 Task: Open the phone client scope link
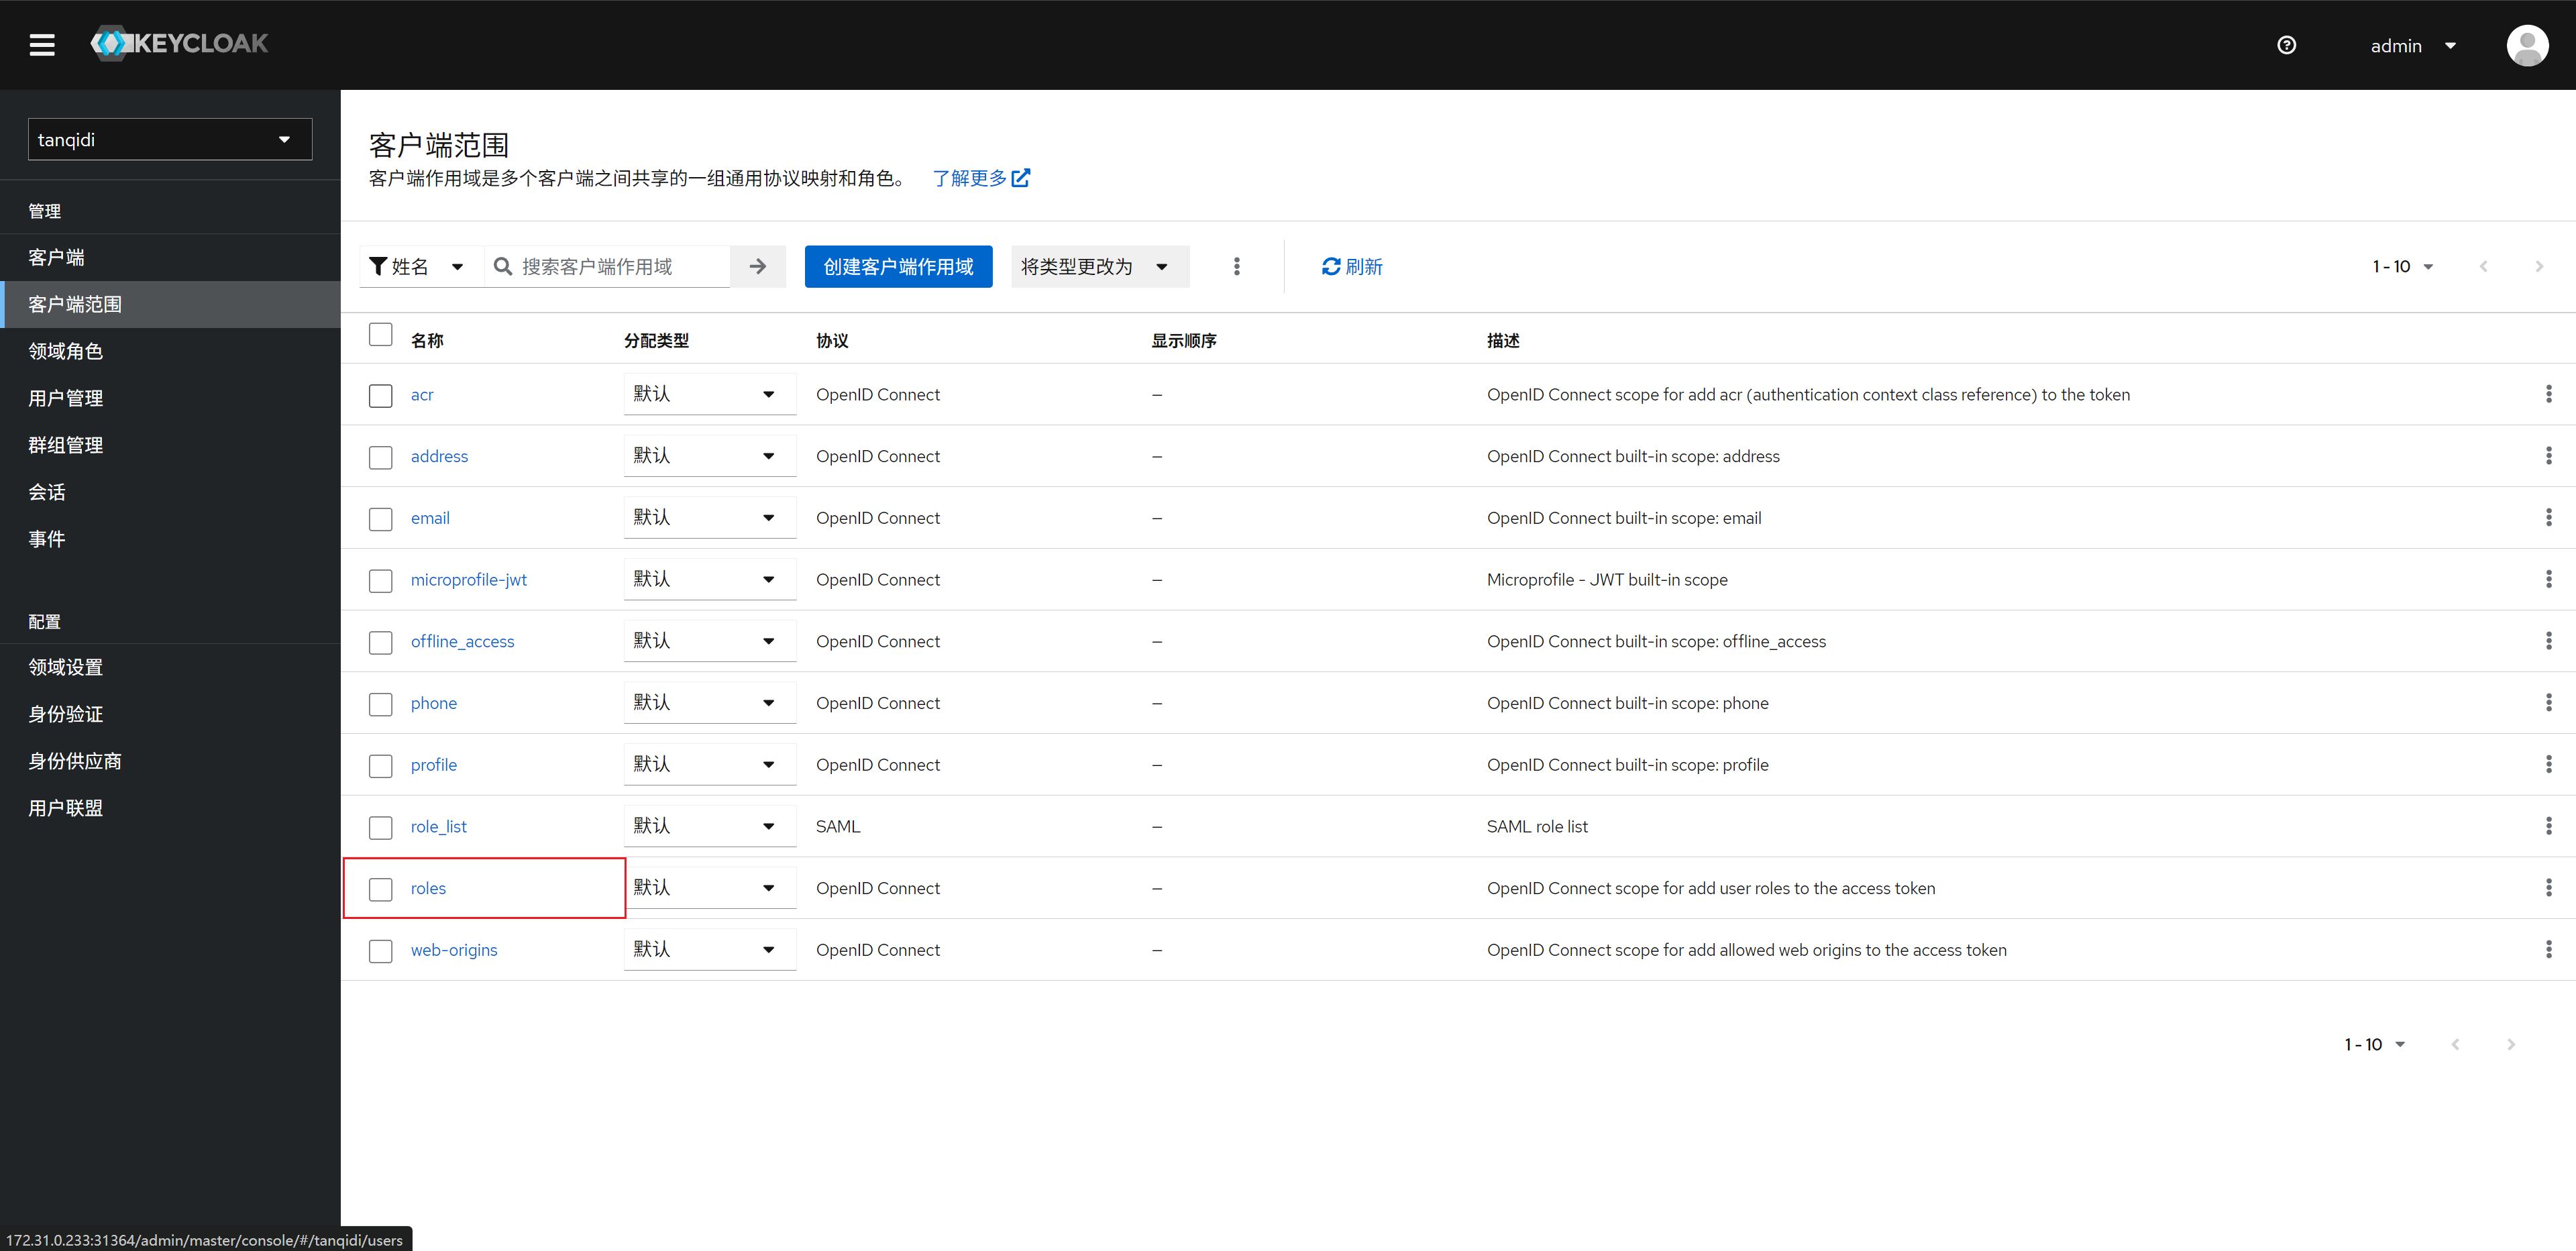coord(434,703)
